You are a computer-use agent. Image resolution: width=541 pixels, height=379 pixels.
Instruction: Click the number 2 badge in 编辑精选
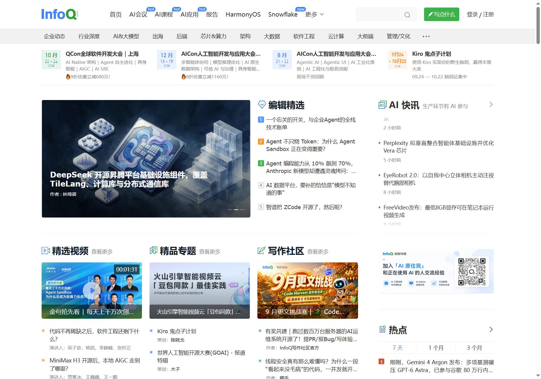pyautogui.click(x=261, y=141)
